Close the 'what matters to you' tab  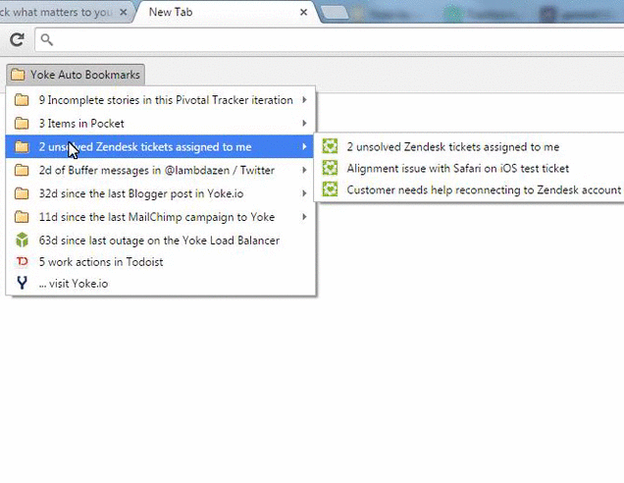(124, 13)
